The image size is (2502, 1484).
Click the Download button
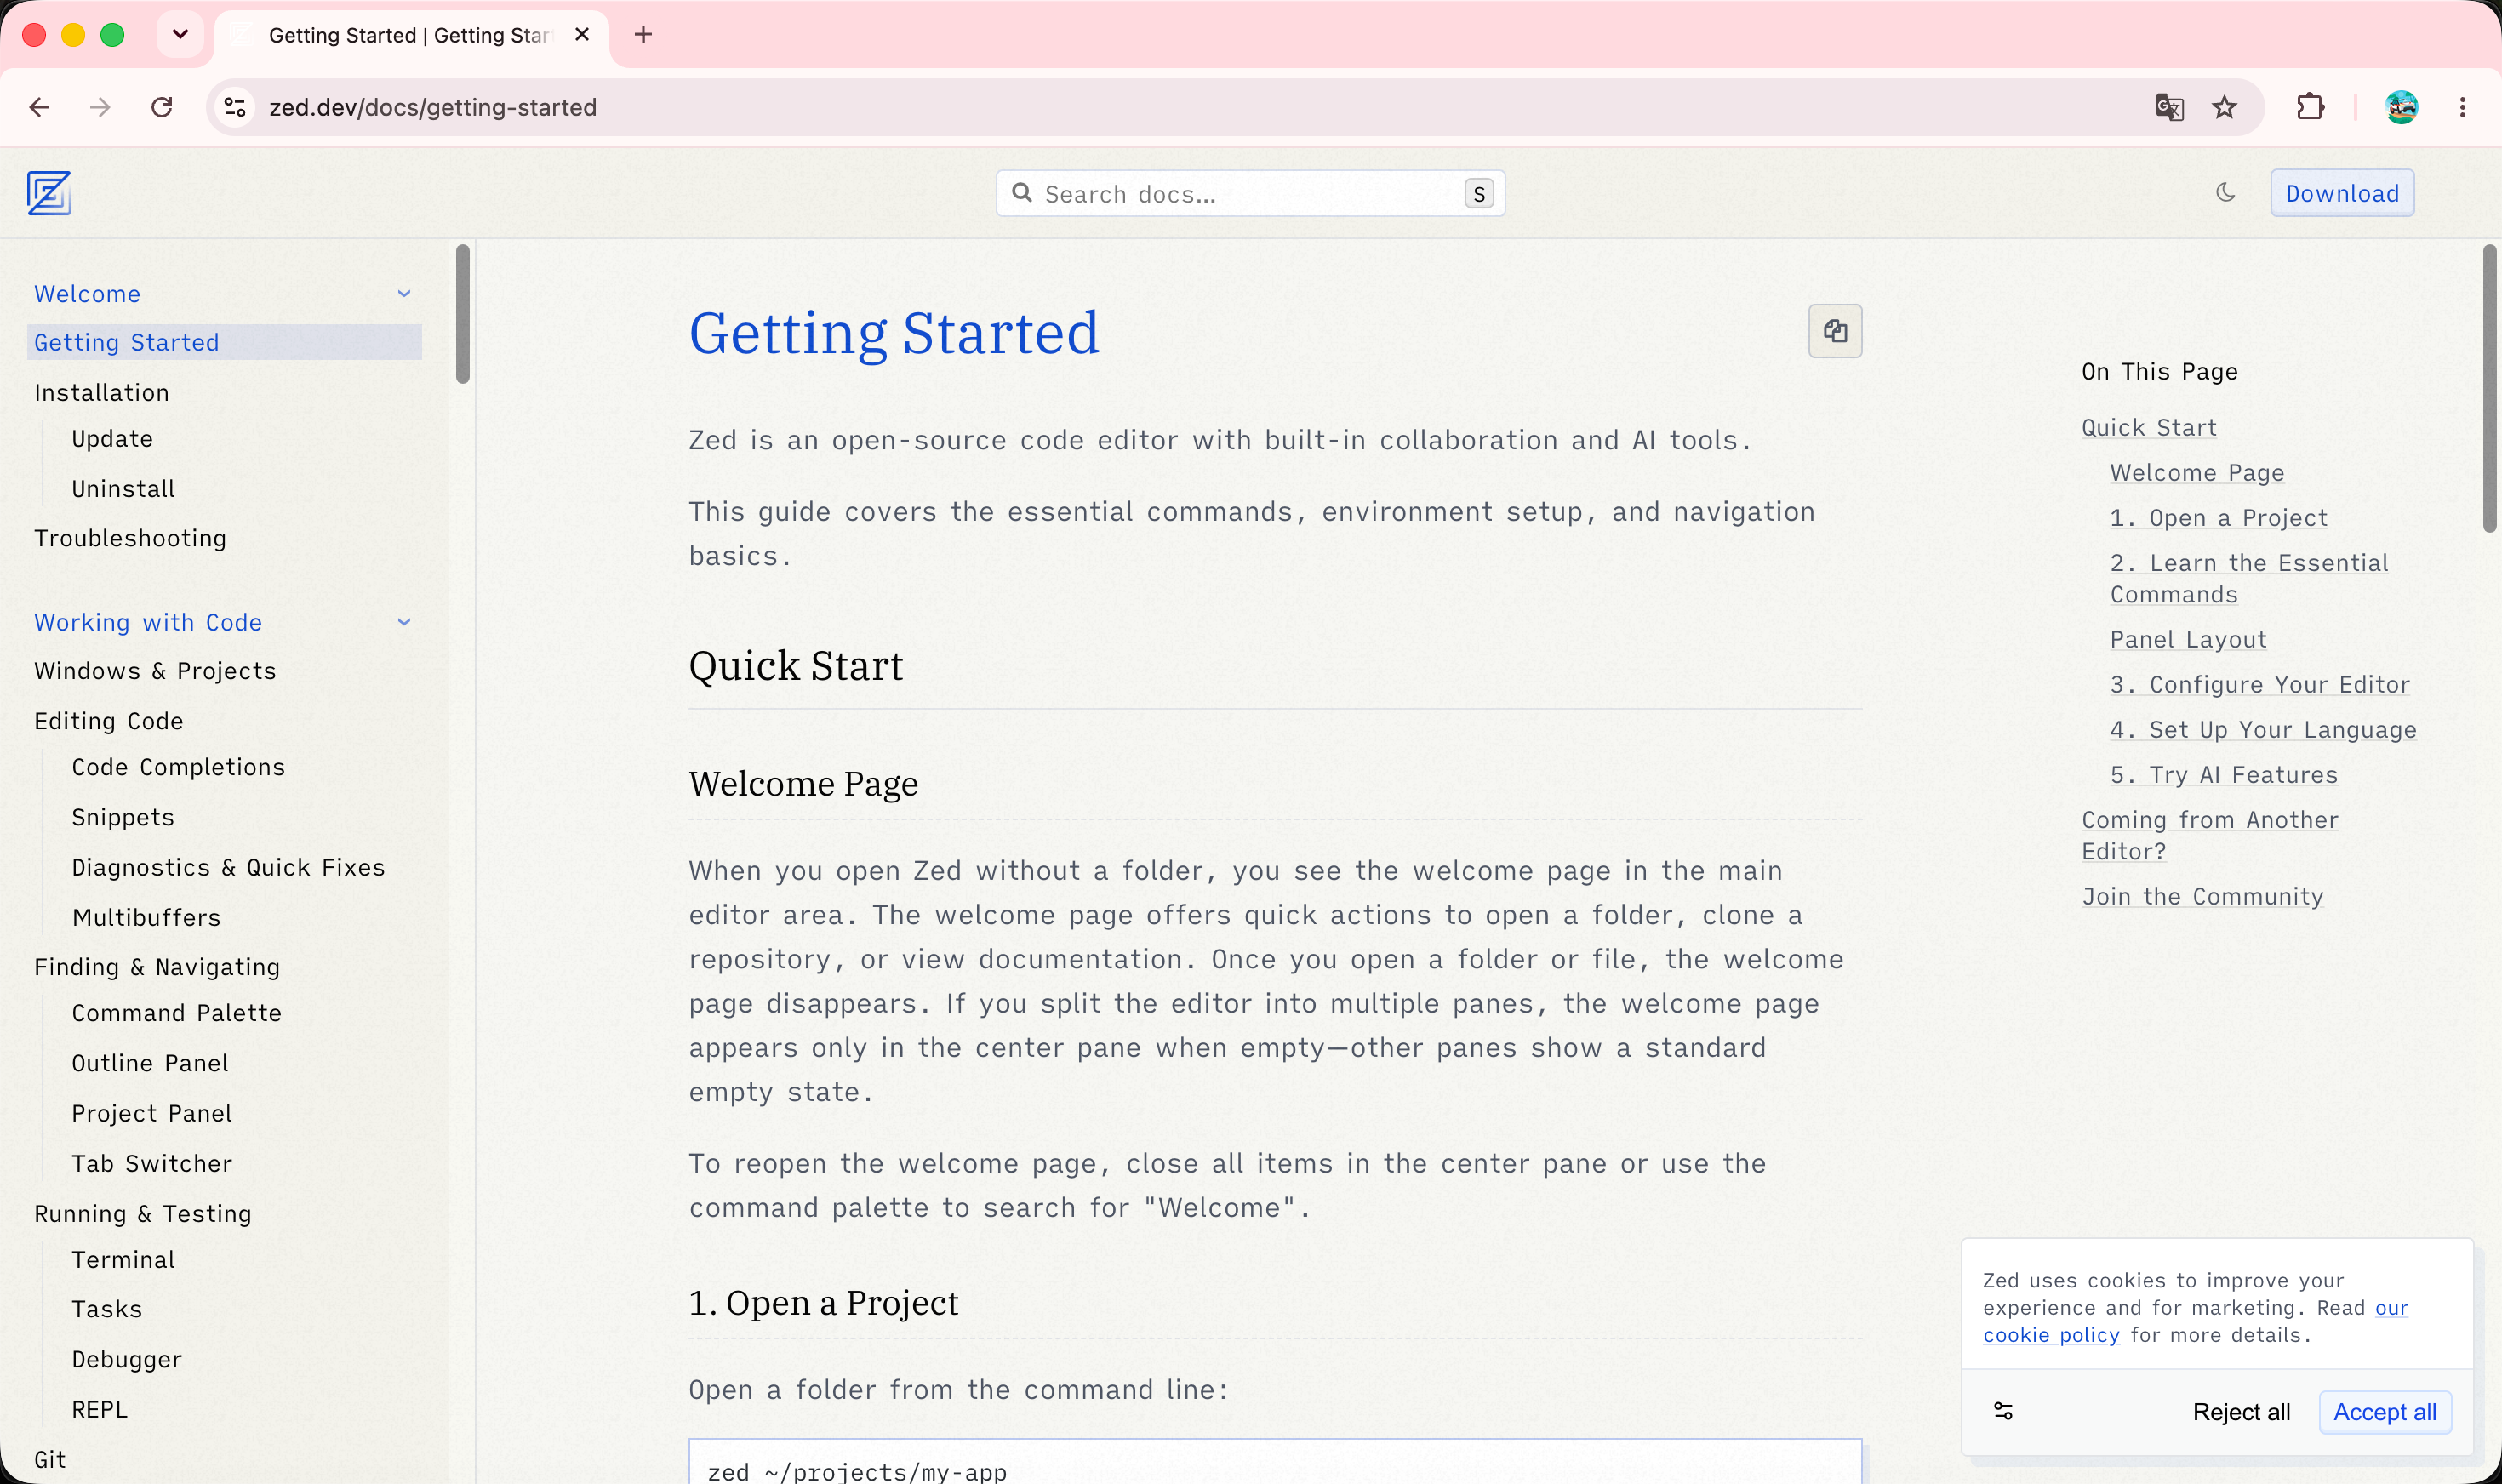tap(2342, 193)
